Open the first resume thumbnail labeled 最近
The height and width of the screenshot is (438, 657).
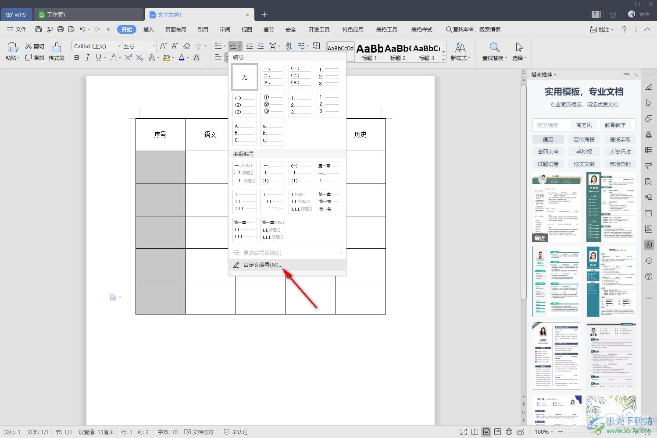557,207
